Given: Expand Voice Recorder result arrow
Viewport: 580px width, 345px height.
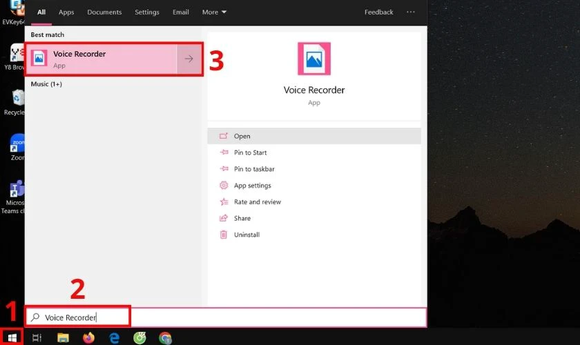Looking at the screenshot, I should pyautogui.click(x=189, y=59).
